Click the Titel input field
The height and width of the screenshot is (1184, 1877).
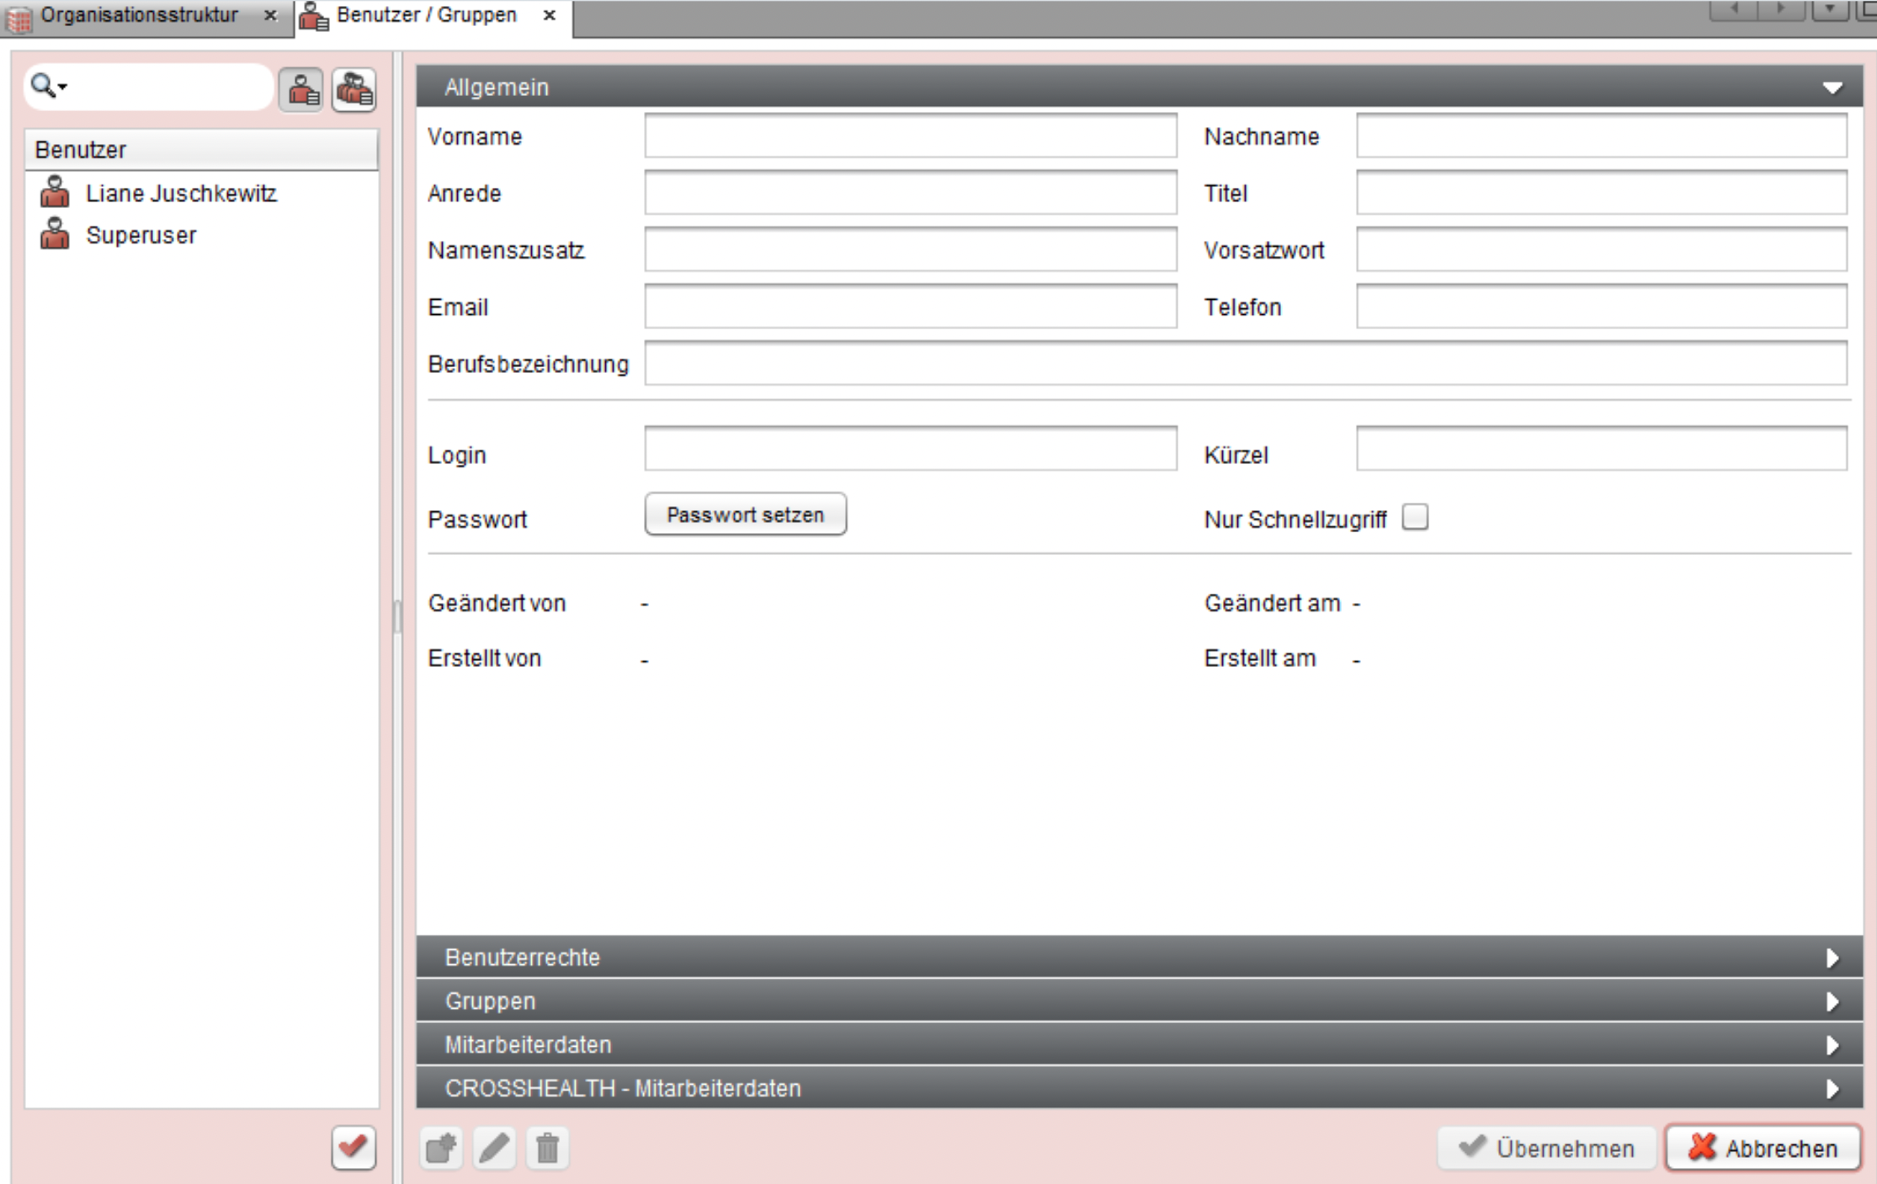1602,193
